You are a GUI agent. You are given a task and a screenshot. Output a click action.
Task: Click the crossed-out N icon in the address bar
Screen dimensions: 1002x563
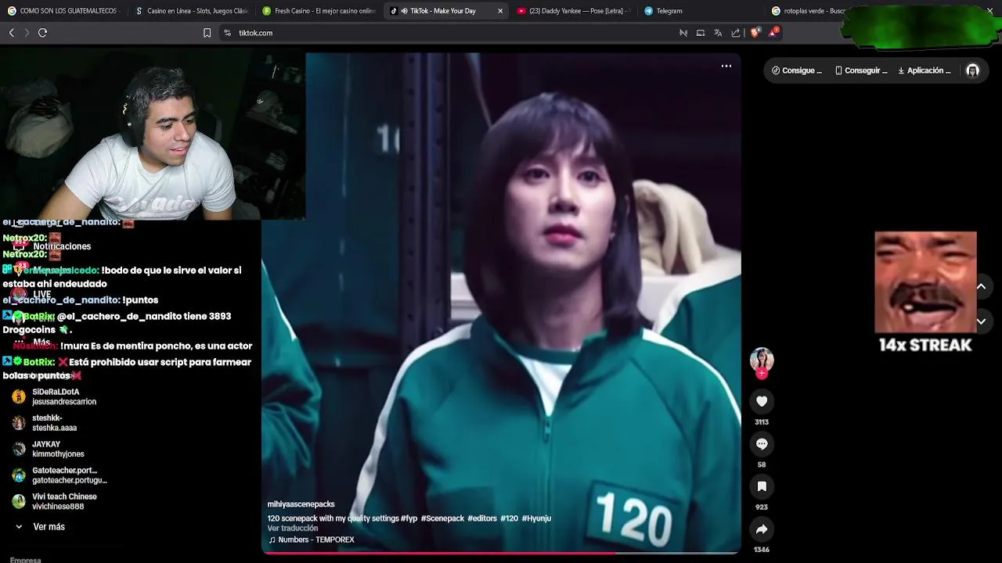tap(683, 33)
